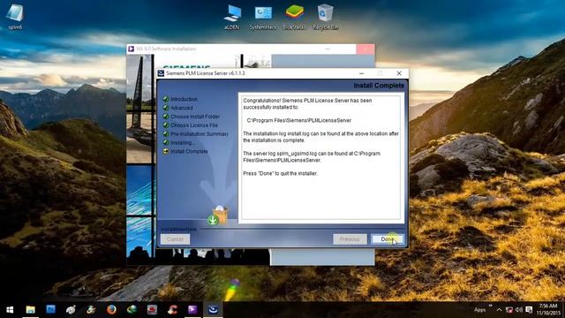Close the NX Software Installation background window
This screenshot has width=565, height=318.
(365, 49)
